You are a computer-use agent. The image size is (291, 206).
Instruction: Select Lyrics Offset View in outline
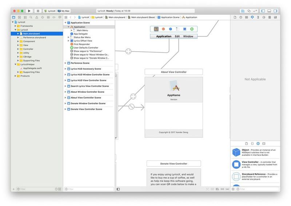[83, 41]
